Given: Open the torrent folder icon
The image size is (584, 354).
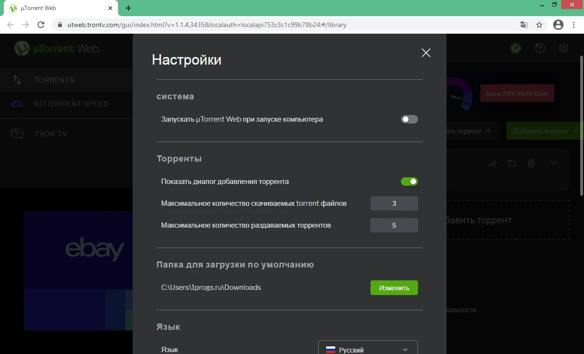Looking at the screenshot, I should [x=512, y=163].
